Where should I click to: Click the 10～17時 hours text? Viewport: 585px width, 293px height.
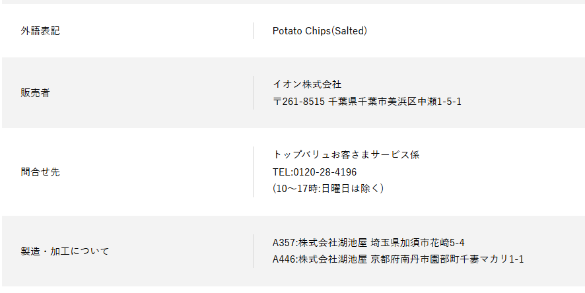coord(298,189)
